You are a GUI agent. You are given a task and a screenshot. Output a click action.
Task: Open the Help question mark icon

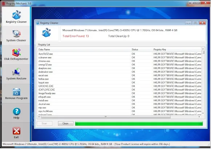pos(16,111)
